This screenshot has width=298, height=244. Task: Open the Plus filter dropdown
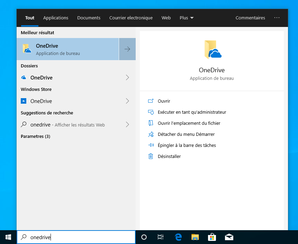[187, 18]
